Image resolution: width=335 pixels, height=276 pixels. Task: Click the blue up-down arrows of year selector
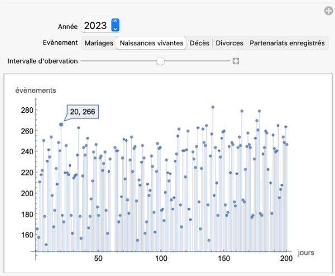click(115, 25)
